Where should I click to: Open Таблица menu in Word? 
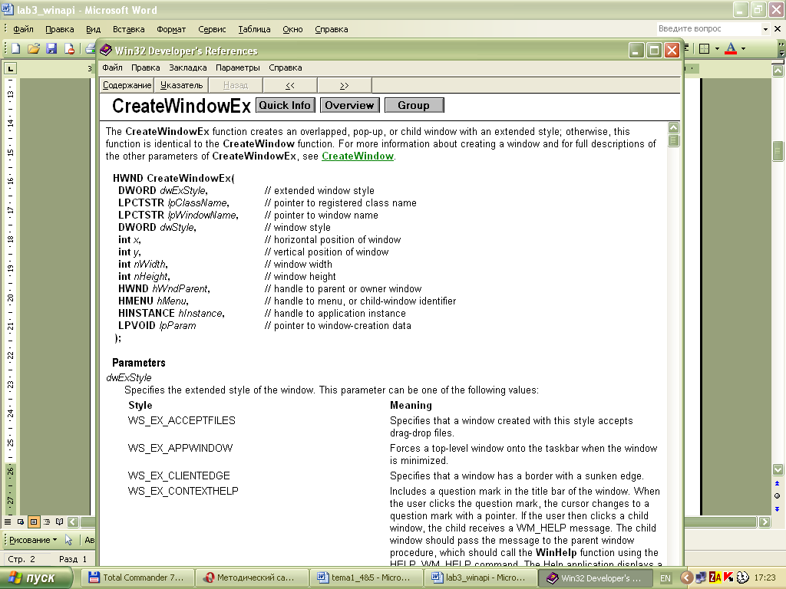[254, 29]
